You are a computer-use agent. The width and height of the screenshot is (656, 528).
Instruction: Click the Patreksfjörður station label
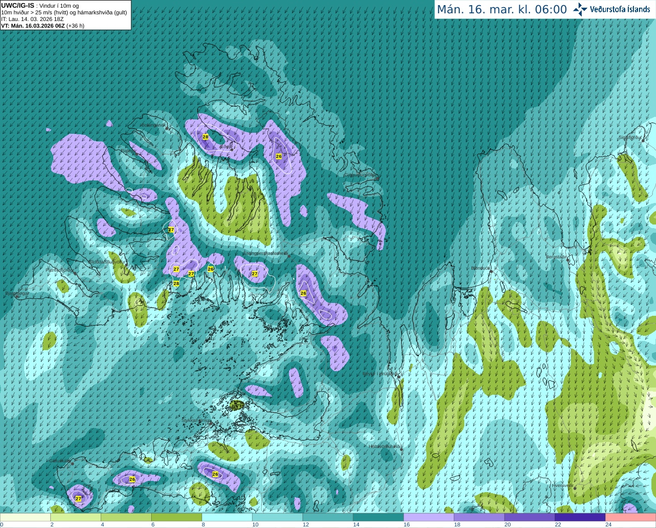click(x=60, y=270)
